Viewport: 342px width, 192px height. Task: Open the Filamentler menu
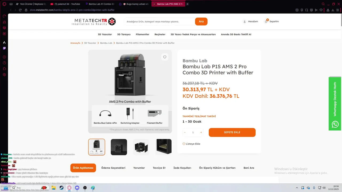point(142,34)
